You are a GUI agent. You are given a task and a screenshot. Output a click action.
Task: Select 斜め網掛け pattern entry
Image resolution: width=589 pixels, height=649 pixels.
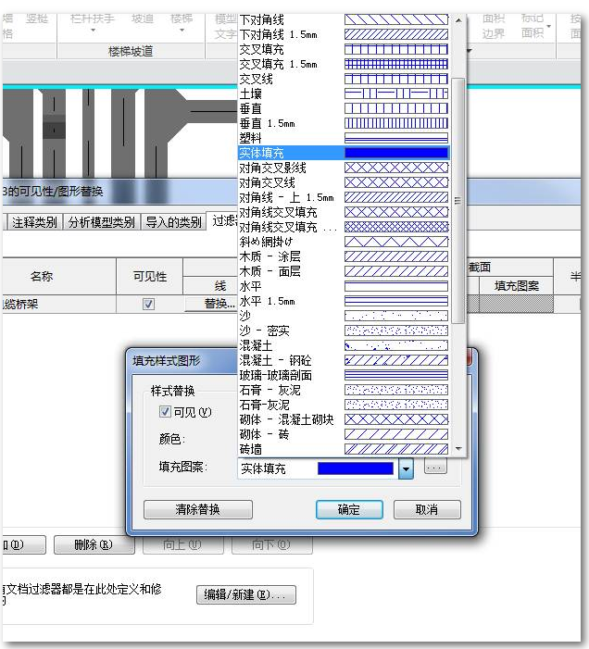344,242
